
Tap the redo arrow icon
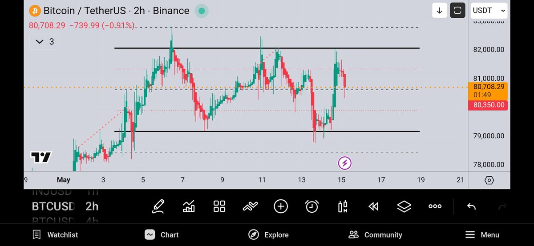(502, 206)
